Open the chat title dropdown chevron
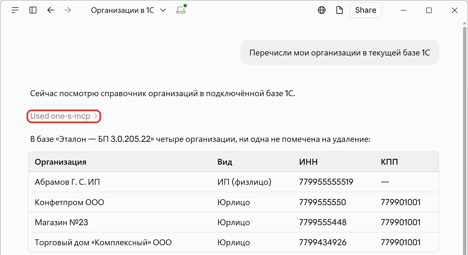Screen dimensions: 468x255 click(x=163, y=10)
